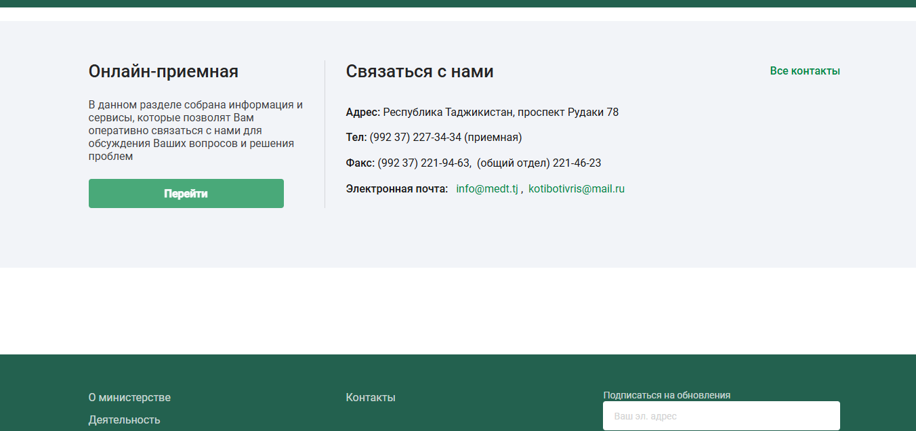916x431 pixels.
Task: Click the Электронная почта label
Action: click(x=396, y=189)
